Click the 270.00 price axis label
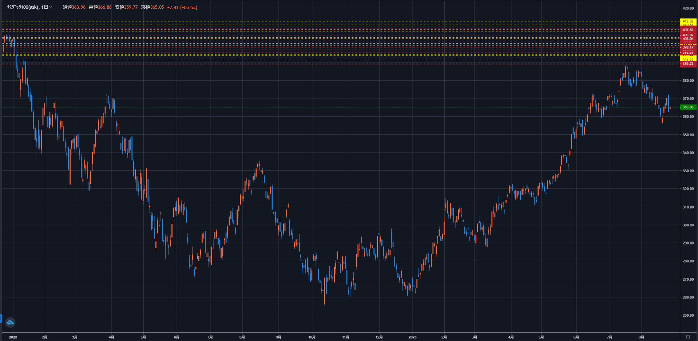Viewport: 698px width, 341px height. (x=688, y=279)
